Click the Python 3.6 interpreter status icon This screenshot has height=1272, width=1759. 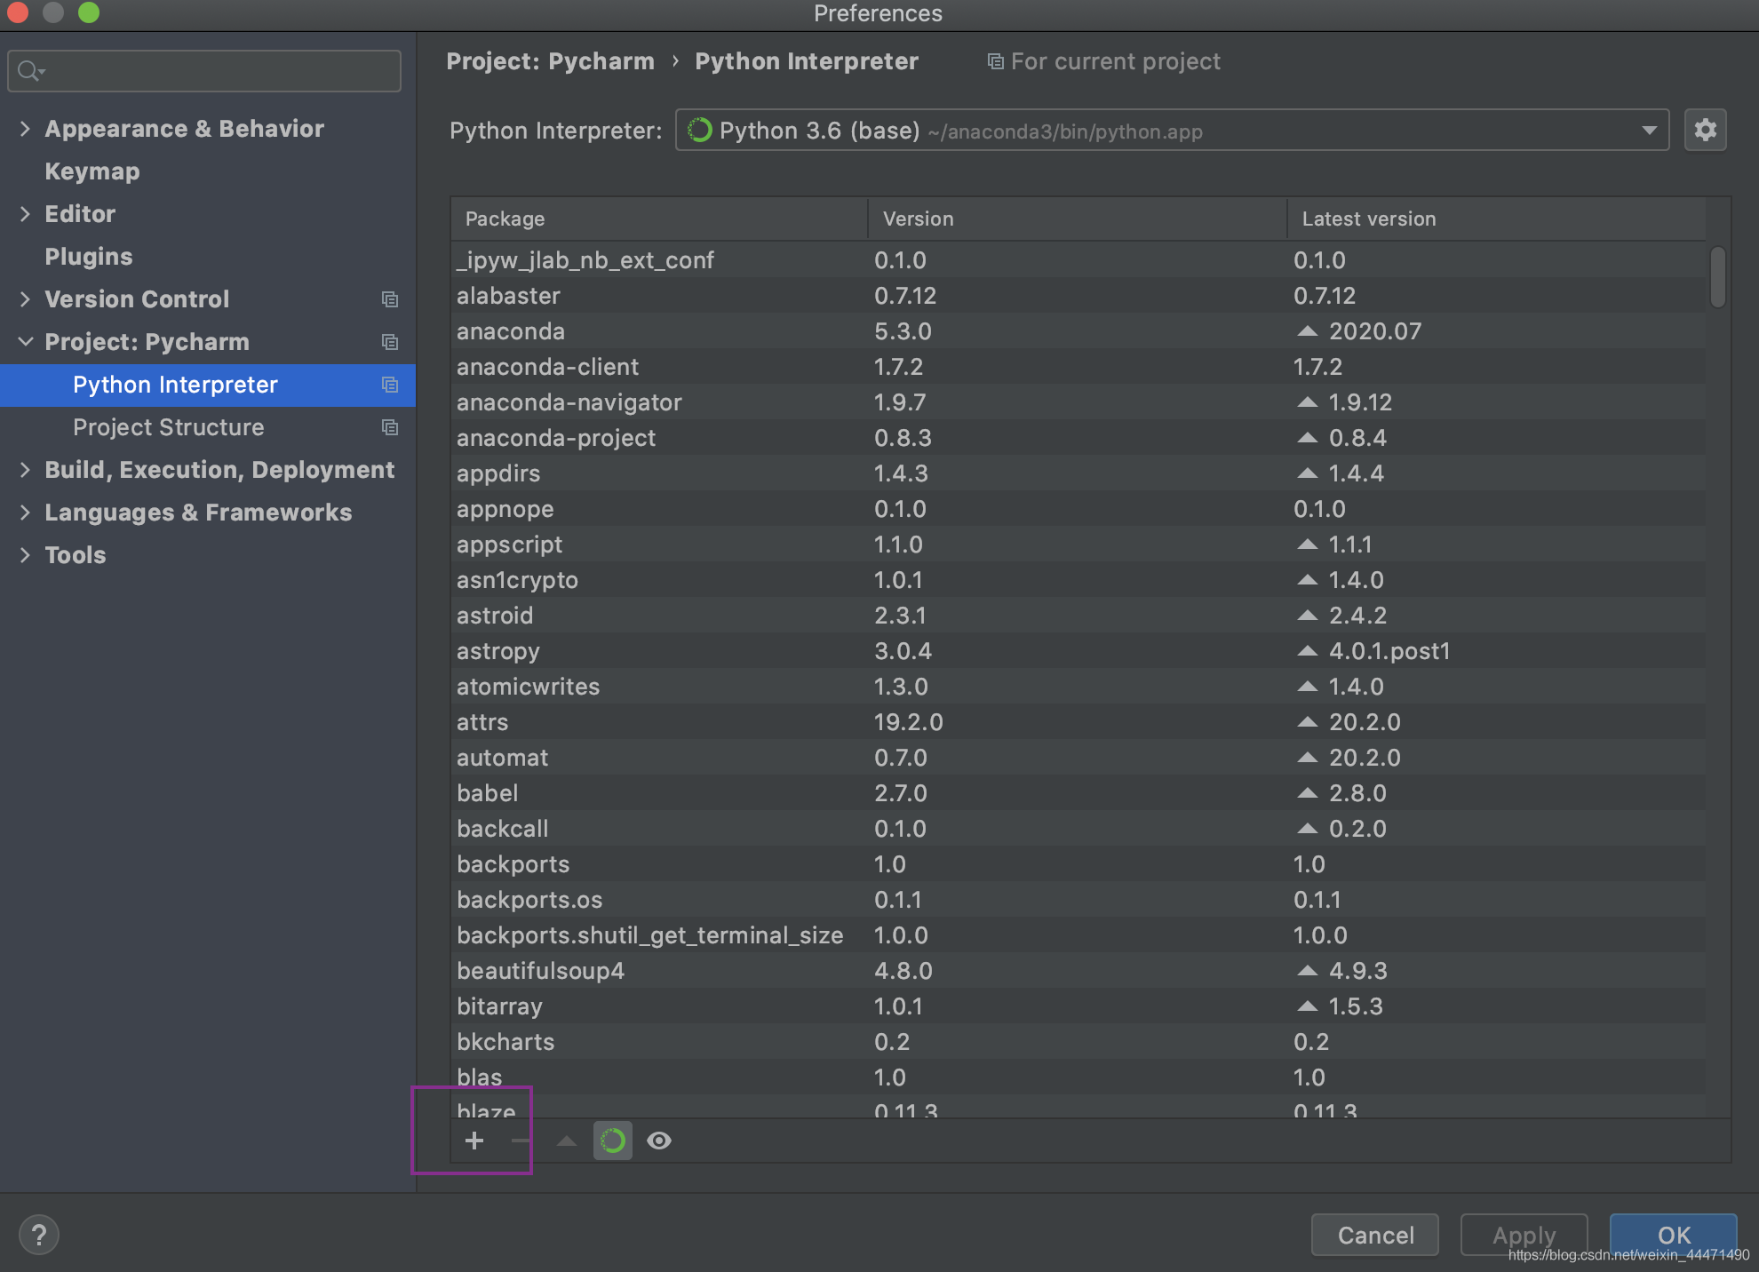tap(700, 131)
